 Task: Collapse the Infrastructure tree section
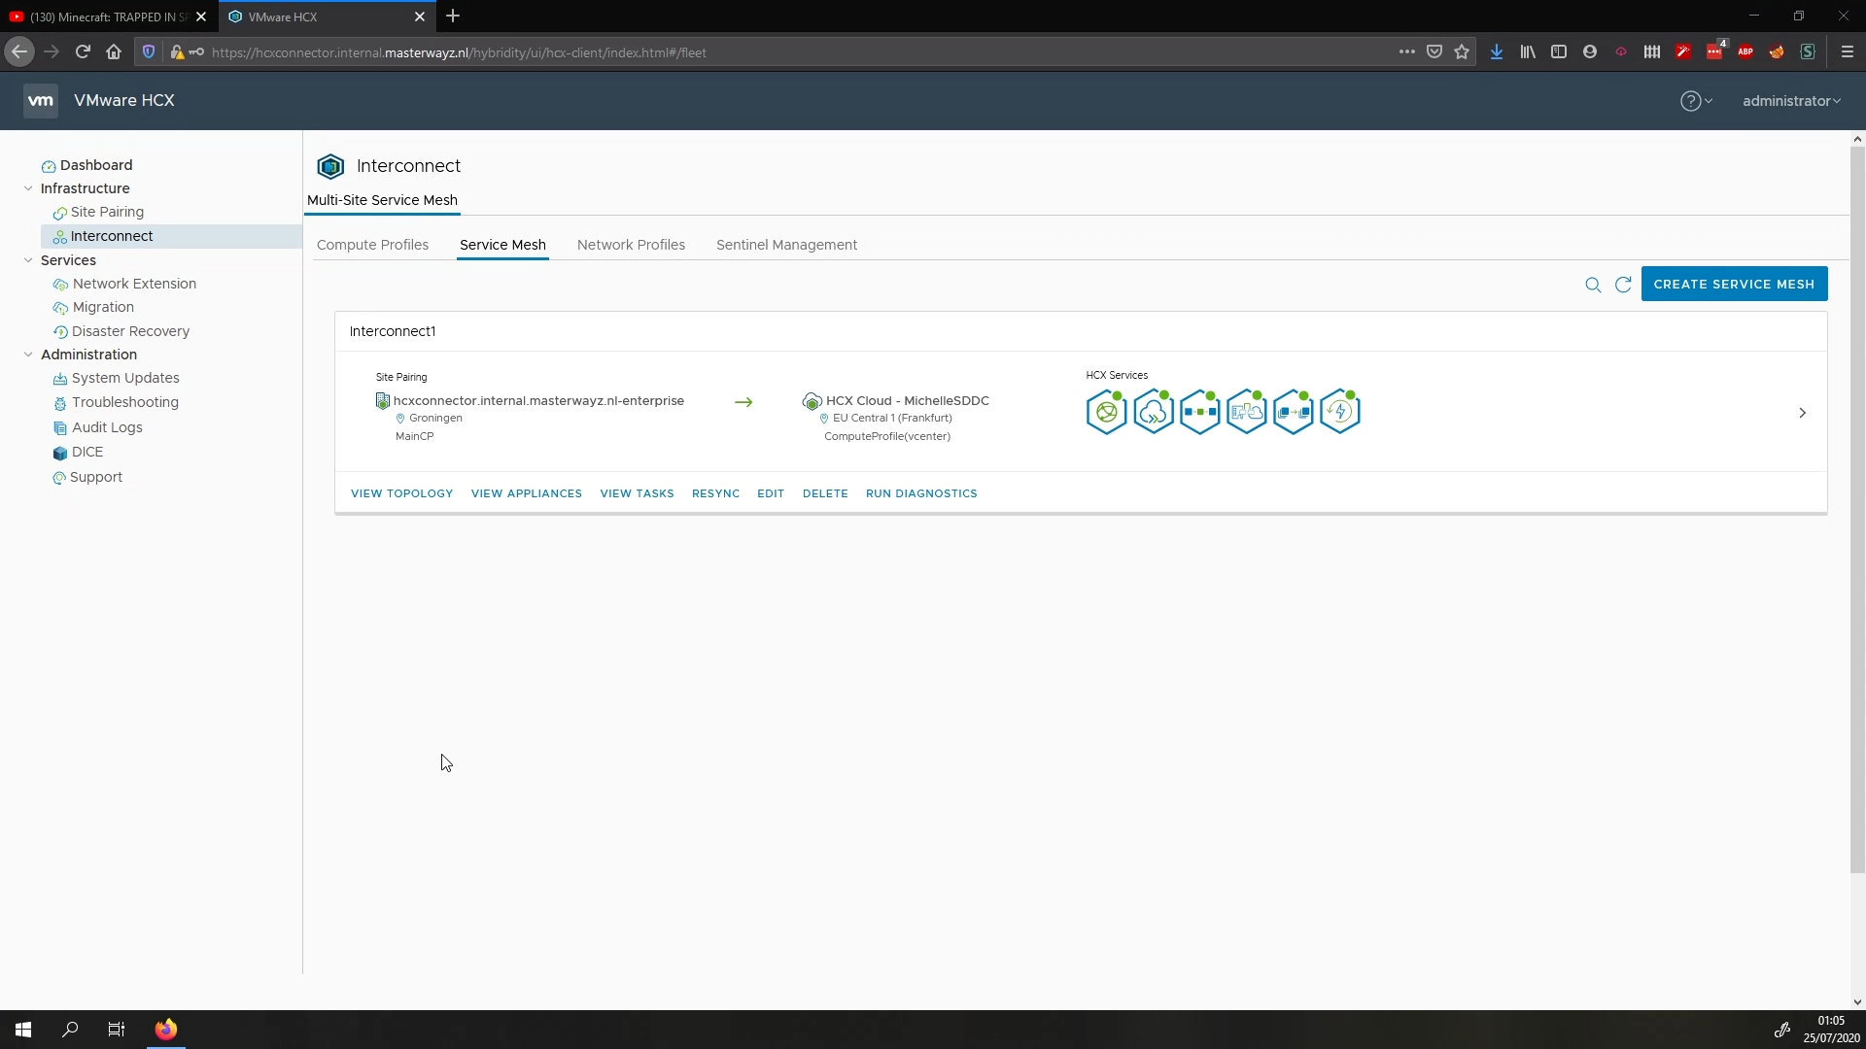point(28,188)
